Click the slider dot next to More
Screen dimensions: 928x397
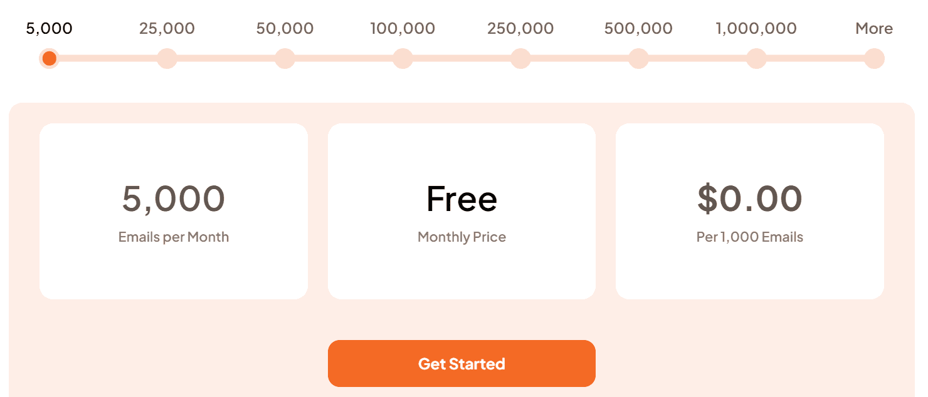(x=874, y=58)
